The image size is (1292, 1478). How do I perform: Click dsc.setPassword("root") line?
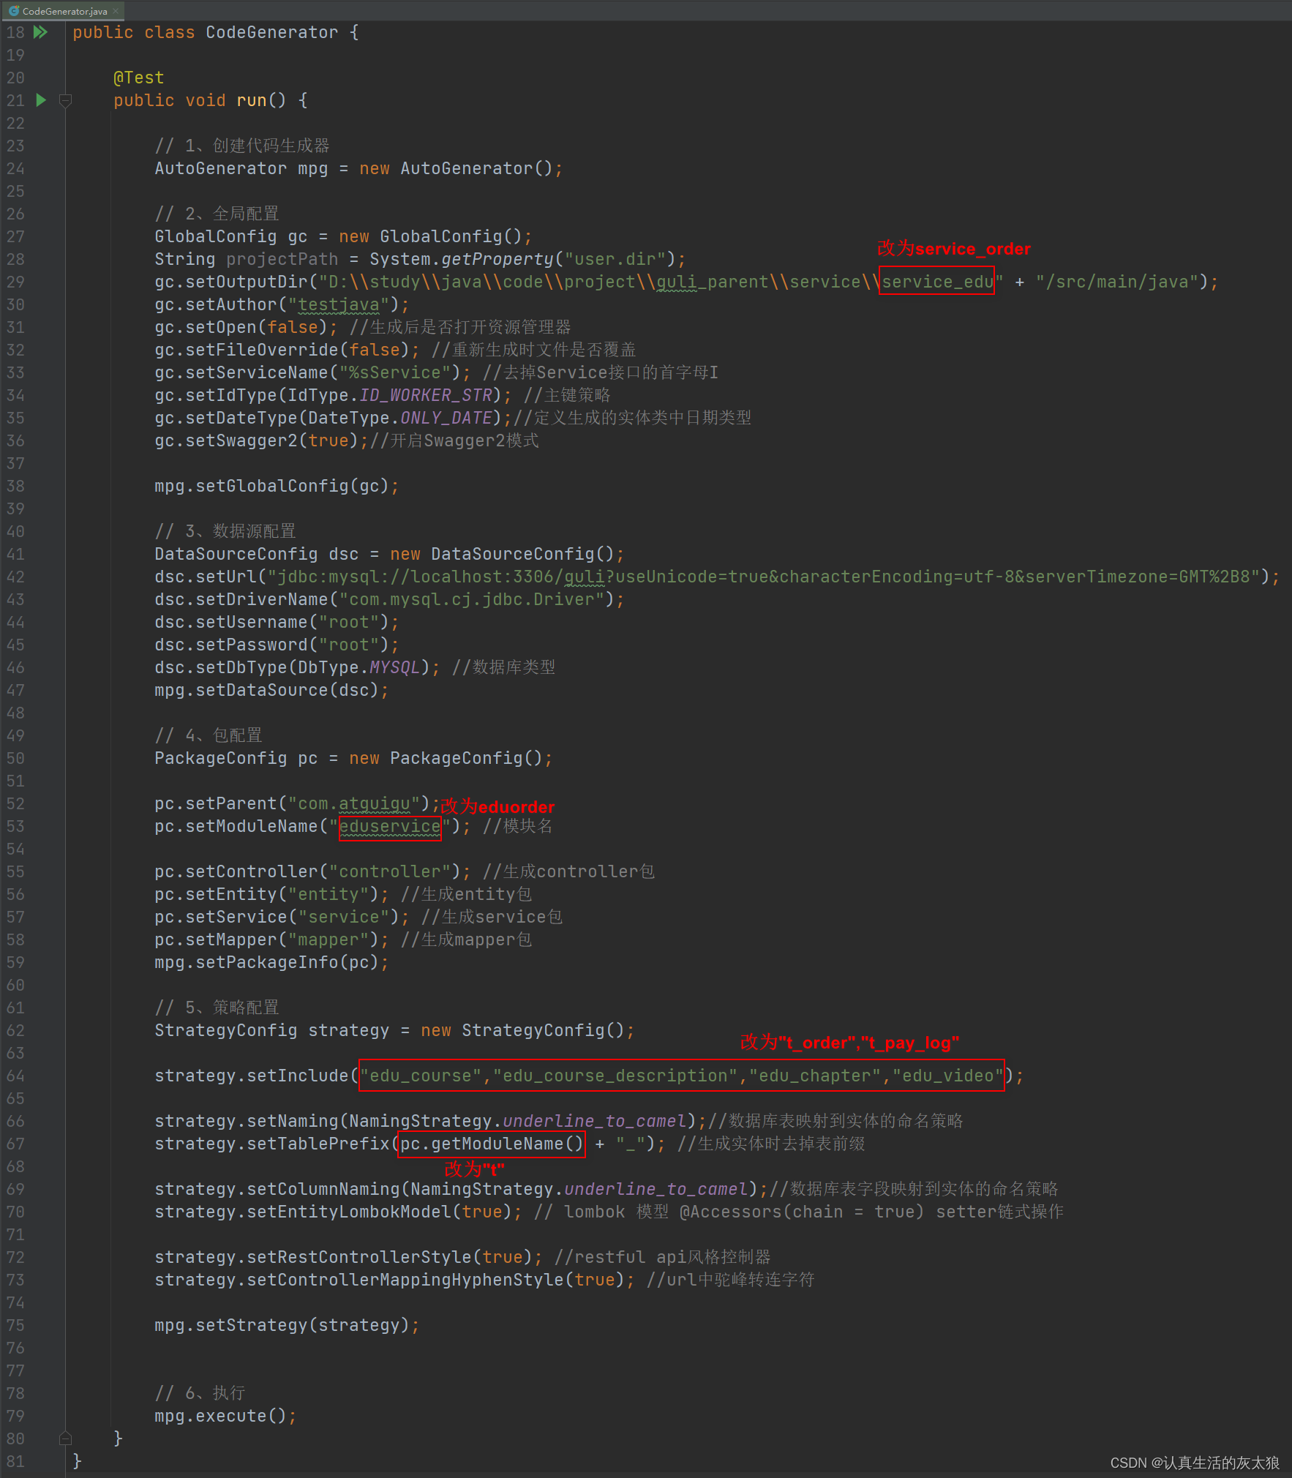[x=277, y=645]
